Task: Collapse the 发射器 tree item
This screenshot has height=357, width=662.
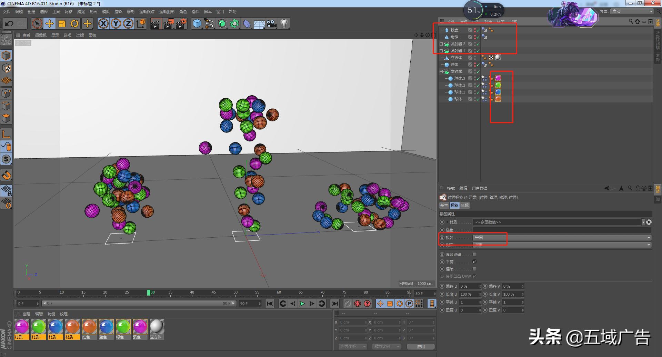Action: pos(441,72)
